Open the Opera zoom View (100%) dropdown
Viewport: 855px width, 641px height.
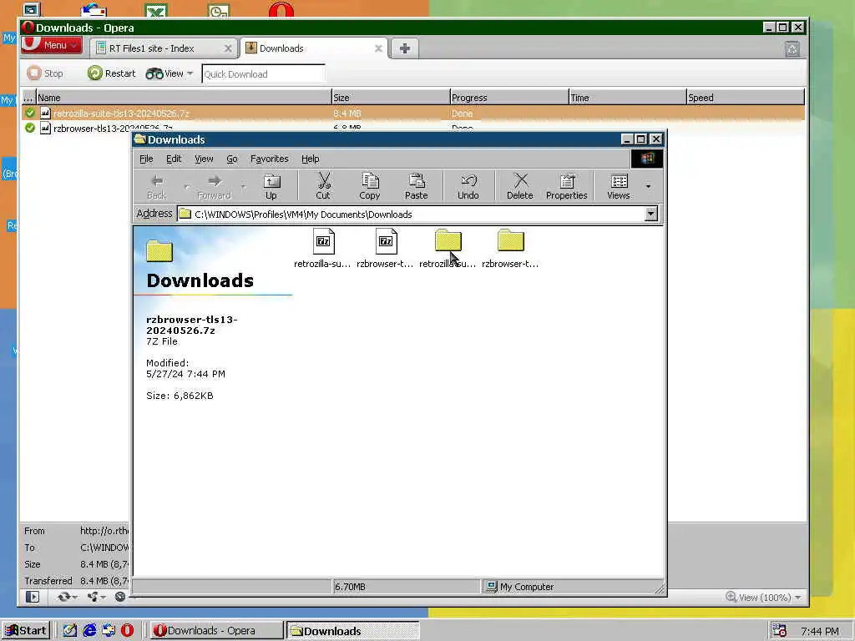pyautogui.click(x=764, y=598)
